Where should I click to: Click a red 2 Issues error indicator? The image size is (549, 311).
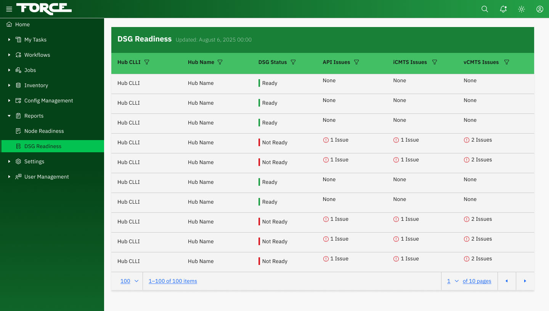[x=478, y=140]
